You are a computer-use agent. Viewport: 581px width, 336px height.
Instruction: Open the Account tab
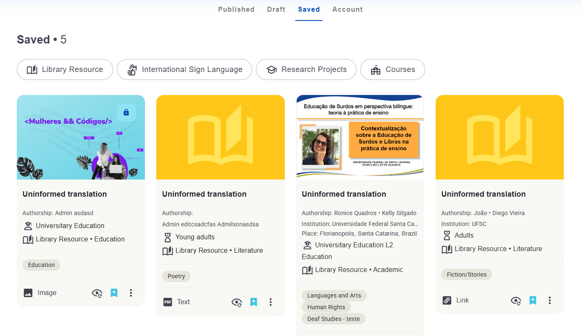(348, 9)
